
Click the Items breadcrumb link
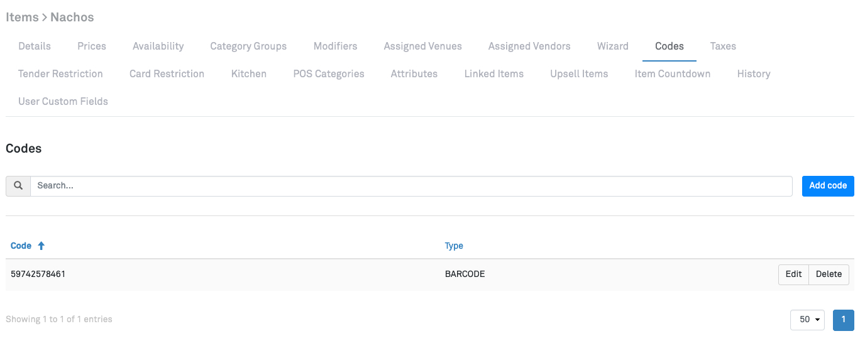pos(22,18)
